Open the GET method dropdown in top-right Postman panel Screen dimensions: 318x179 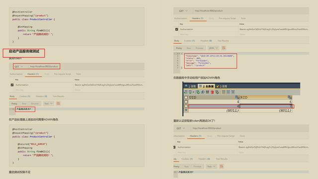click(x=183, y=11)
